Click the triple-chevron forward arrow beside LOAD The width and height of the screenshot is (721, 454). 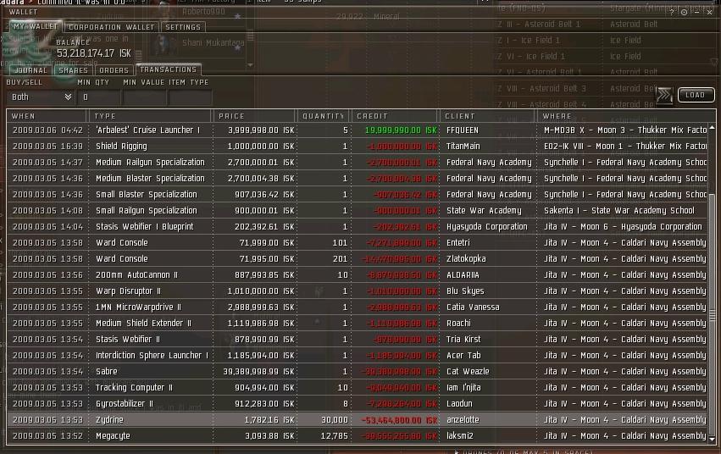click(x=664, y=95)
